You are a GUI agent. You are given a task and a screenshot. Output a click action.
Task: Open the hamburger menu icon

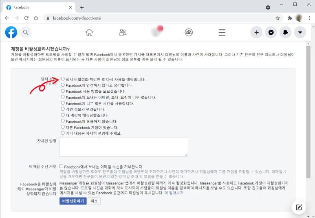[x=222, y=32]
